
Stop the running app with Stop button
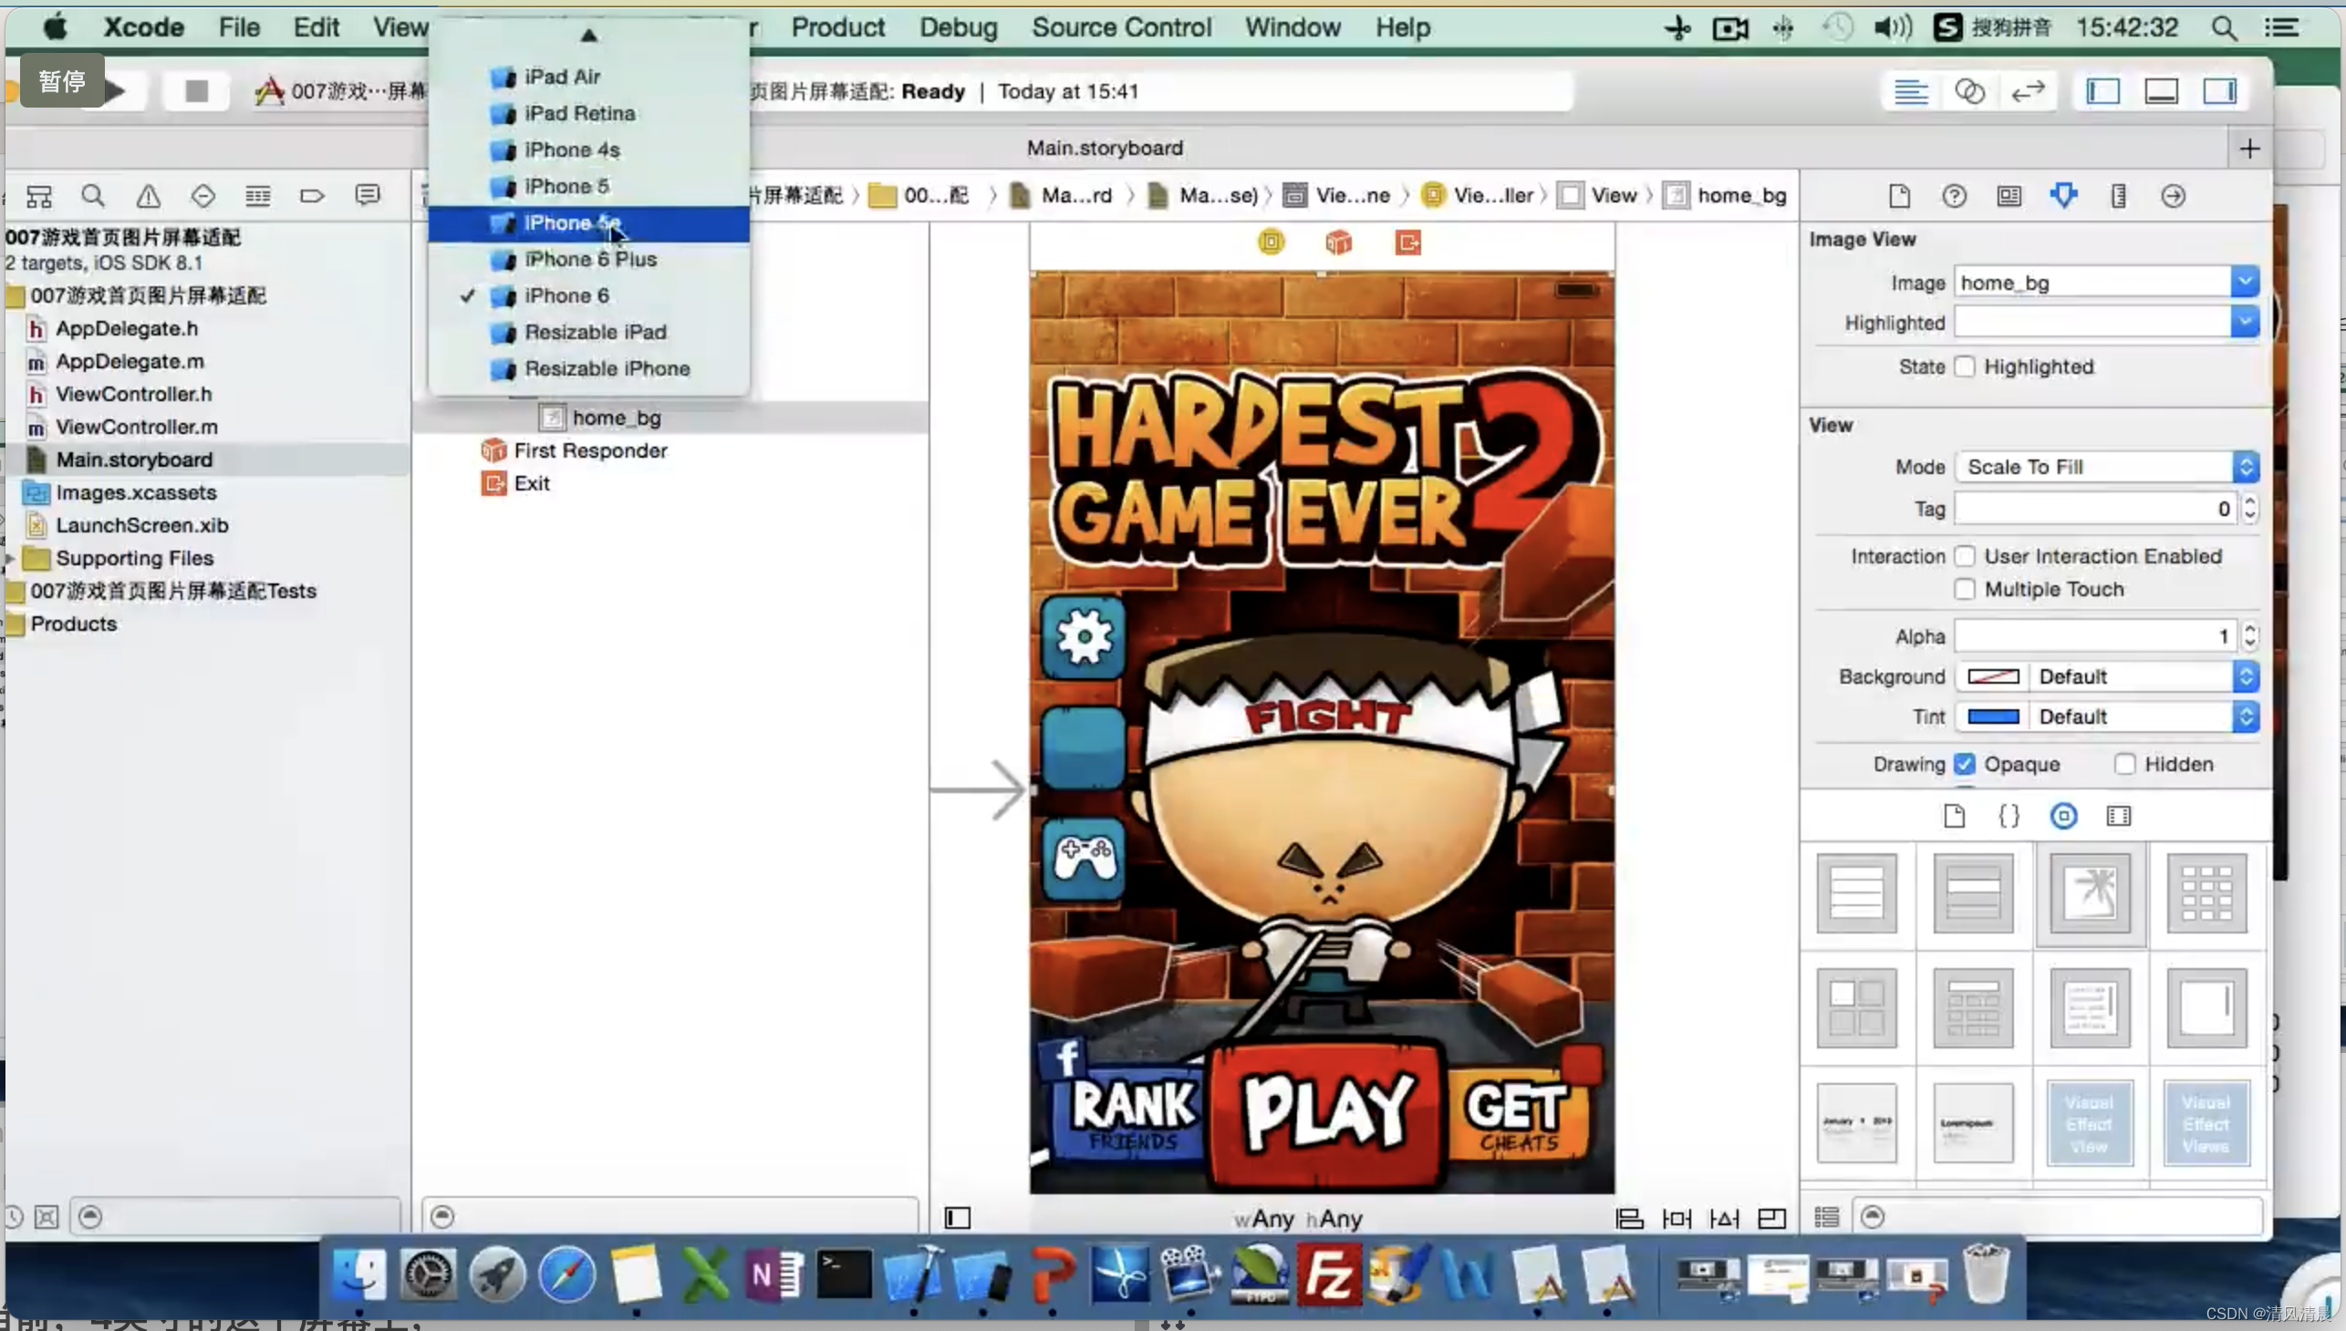coord(196,90)
